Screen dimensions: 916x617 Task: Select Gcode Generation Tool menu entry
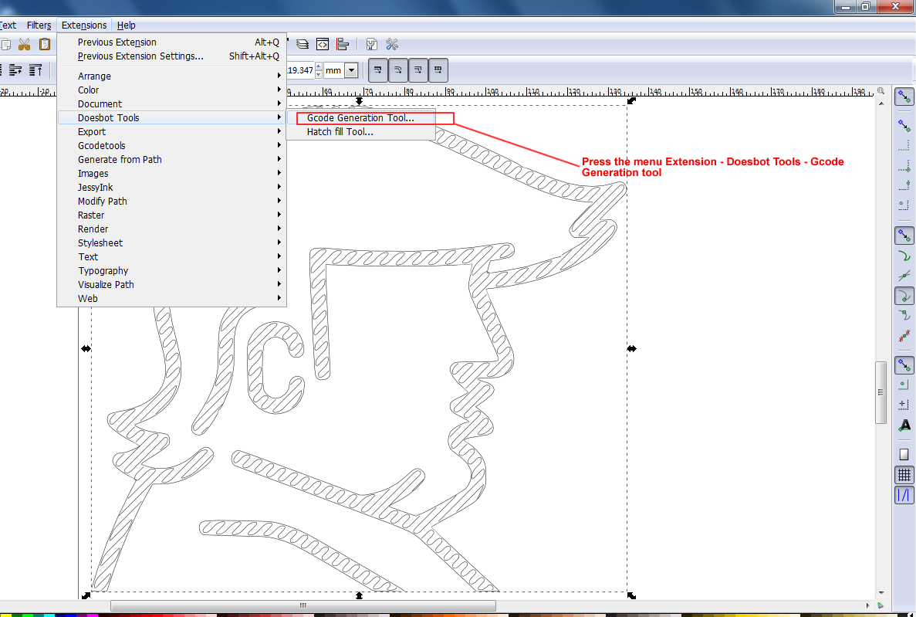tap(360, 118)
